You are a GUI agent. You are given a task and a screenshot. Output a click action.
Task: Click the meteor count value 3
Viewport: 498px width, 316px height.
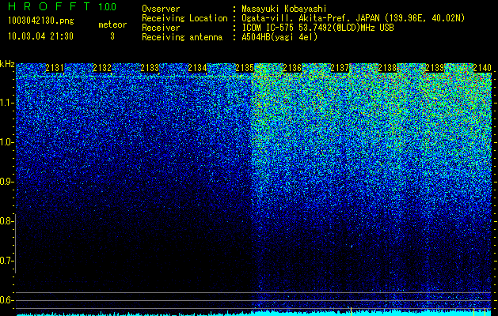[x=112, y=36]
